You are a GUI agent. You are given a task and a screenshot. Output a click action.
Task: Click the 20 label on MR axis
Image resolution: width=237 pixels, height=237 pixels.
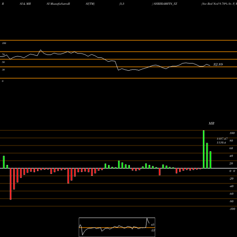tap(231, 164)
